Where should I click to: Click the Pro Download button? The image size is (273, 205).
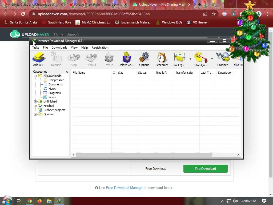pos(206,169)
